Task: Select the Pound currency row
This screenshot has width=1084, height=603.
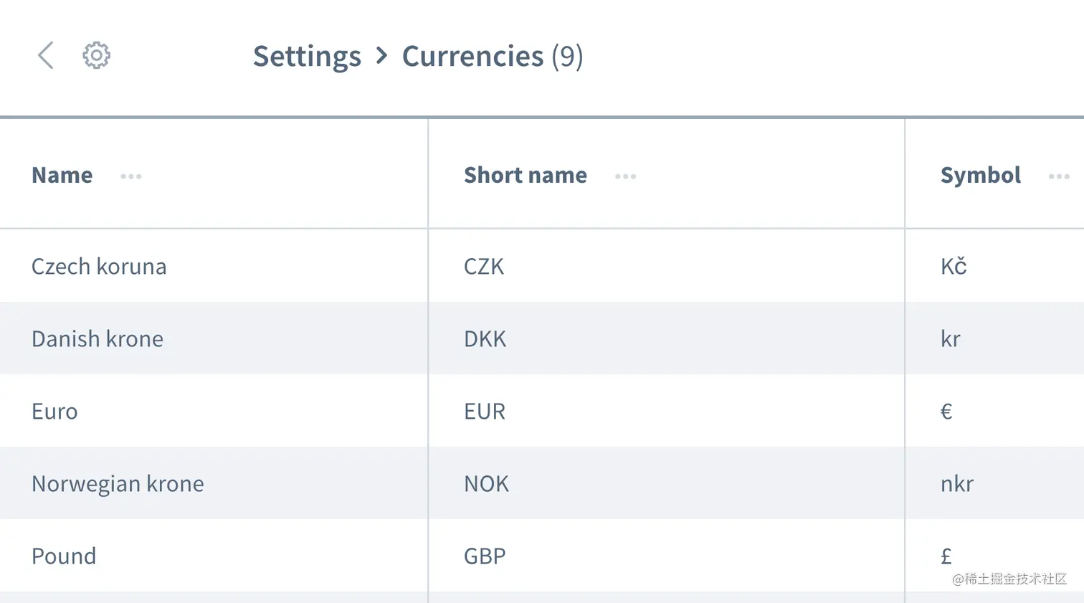Action: [x=64, y=556]
